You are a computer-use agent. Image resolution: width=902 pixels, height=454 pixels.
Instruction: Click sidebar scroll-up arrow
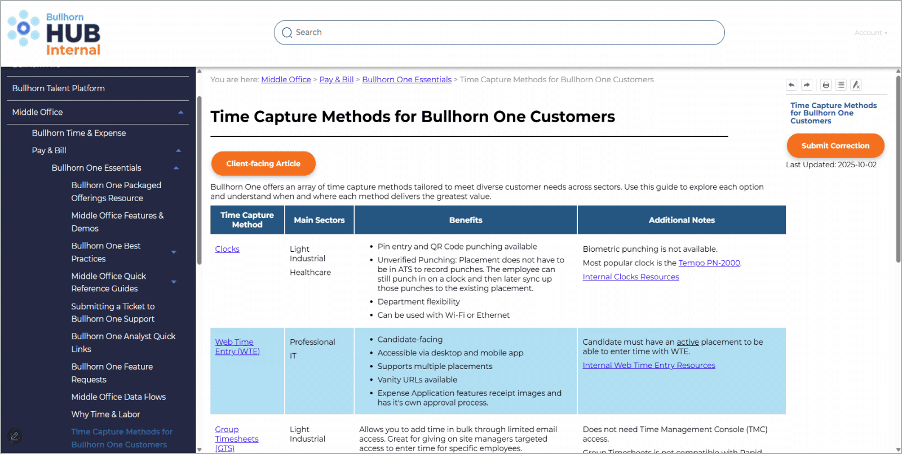(199, 72)
